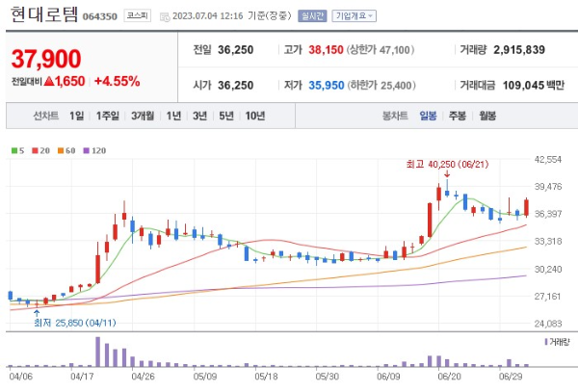Select the 10년 line chart period
The height and width of the screenshot is (392, 578).
[255, 116]
